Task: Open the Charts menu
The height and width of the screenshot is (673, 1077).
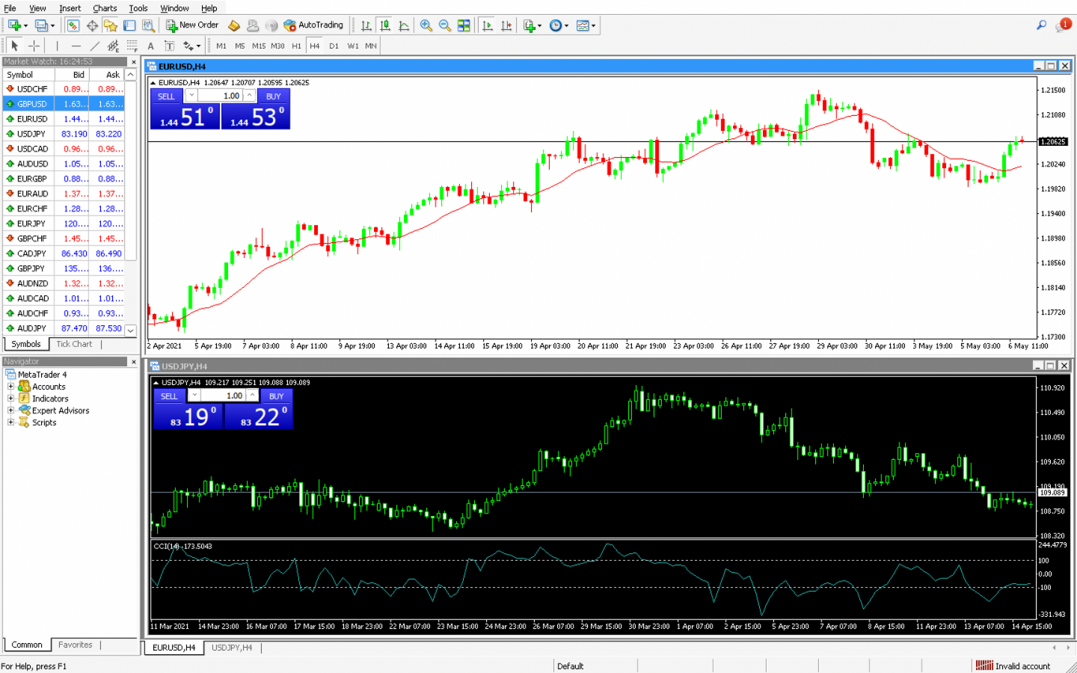Action: coord(104,8)
